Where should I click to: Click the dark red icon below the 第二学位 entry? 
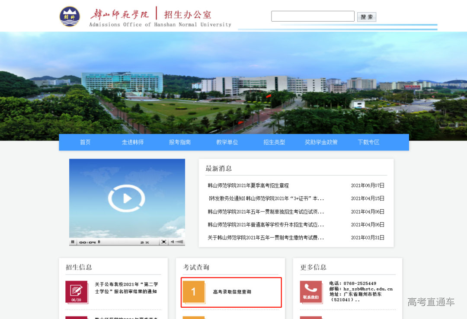pyautogui.click(x=77, y=317)
